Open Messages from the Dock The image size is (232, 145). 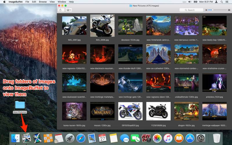pyautogui.click(x=124, y=138)
